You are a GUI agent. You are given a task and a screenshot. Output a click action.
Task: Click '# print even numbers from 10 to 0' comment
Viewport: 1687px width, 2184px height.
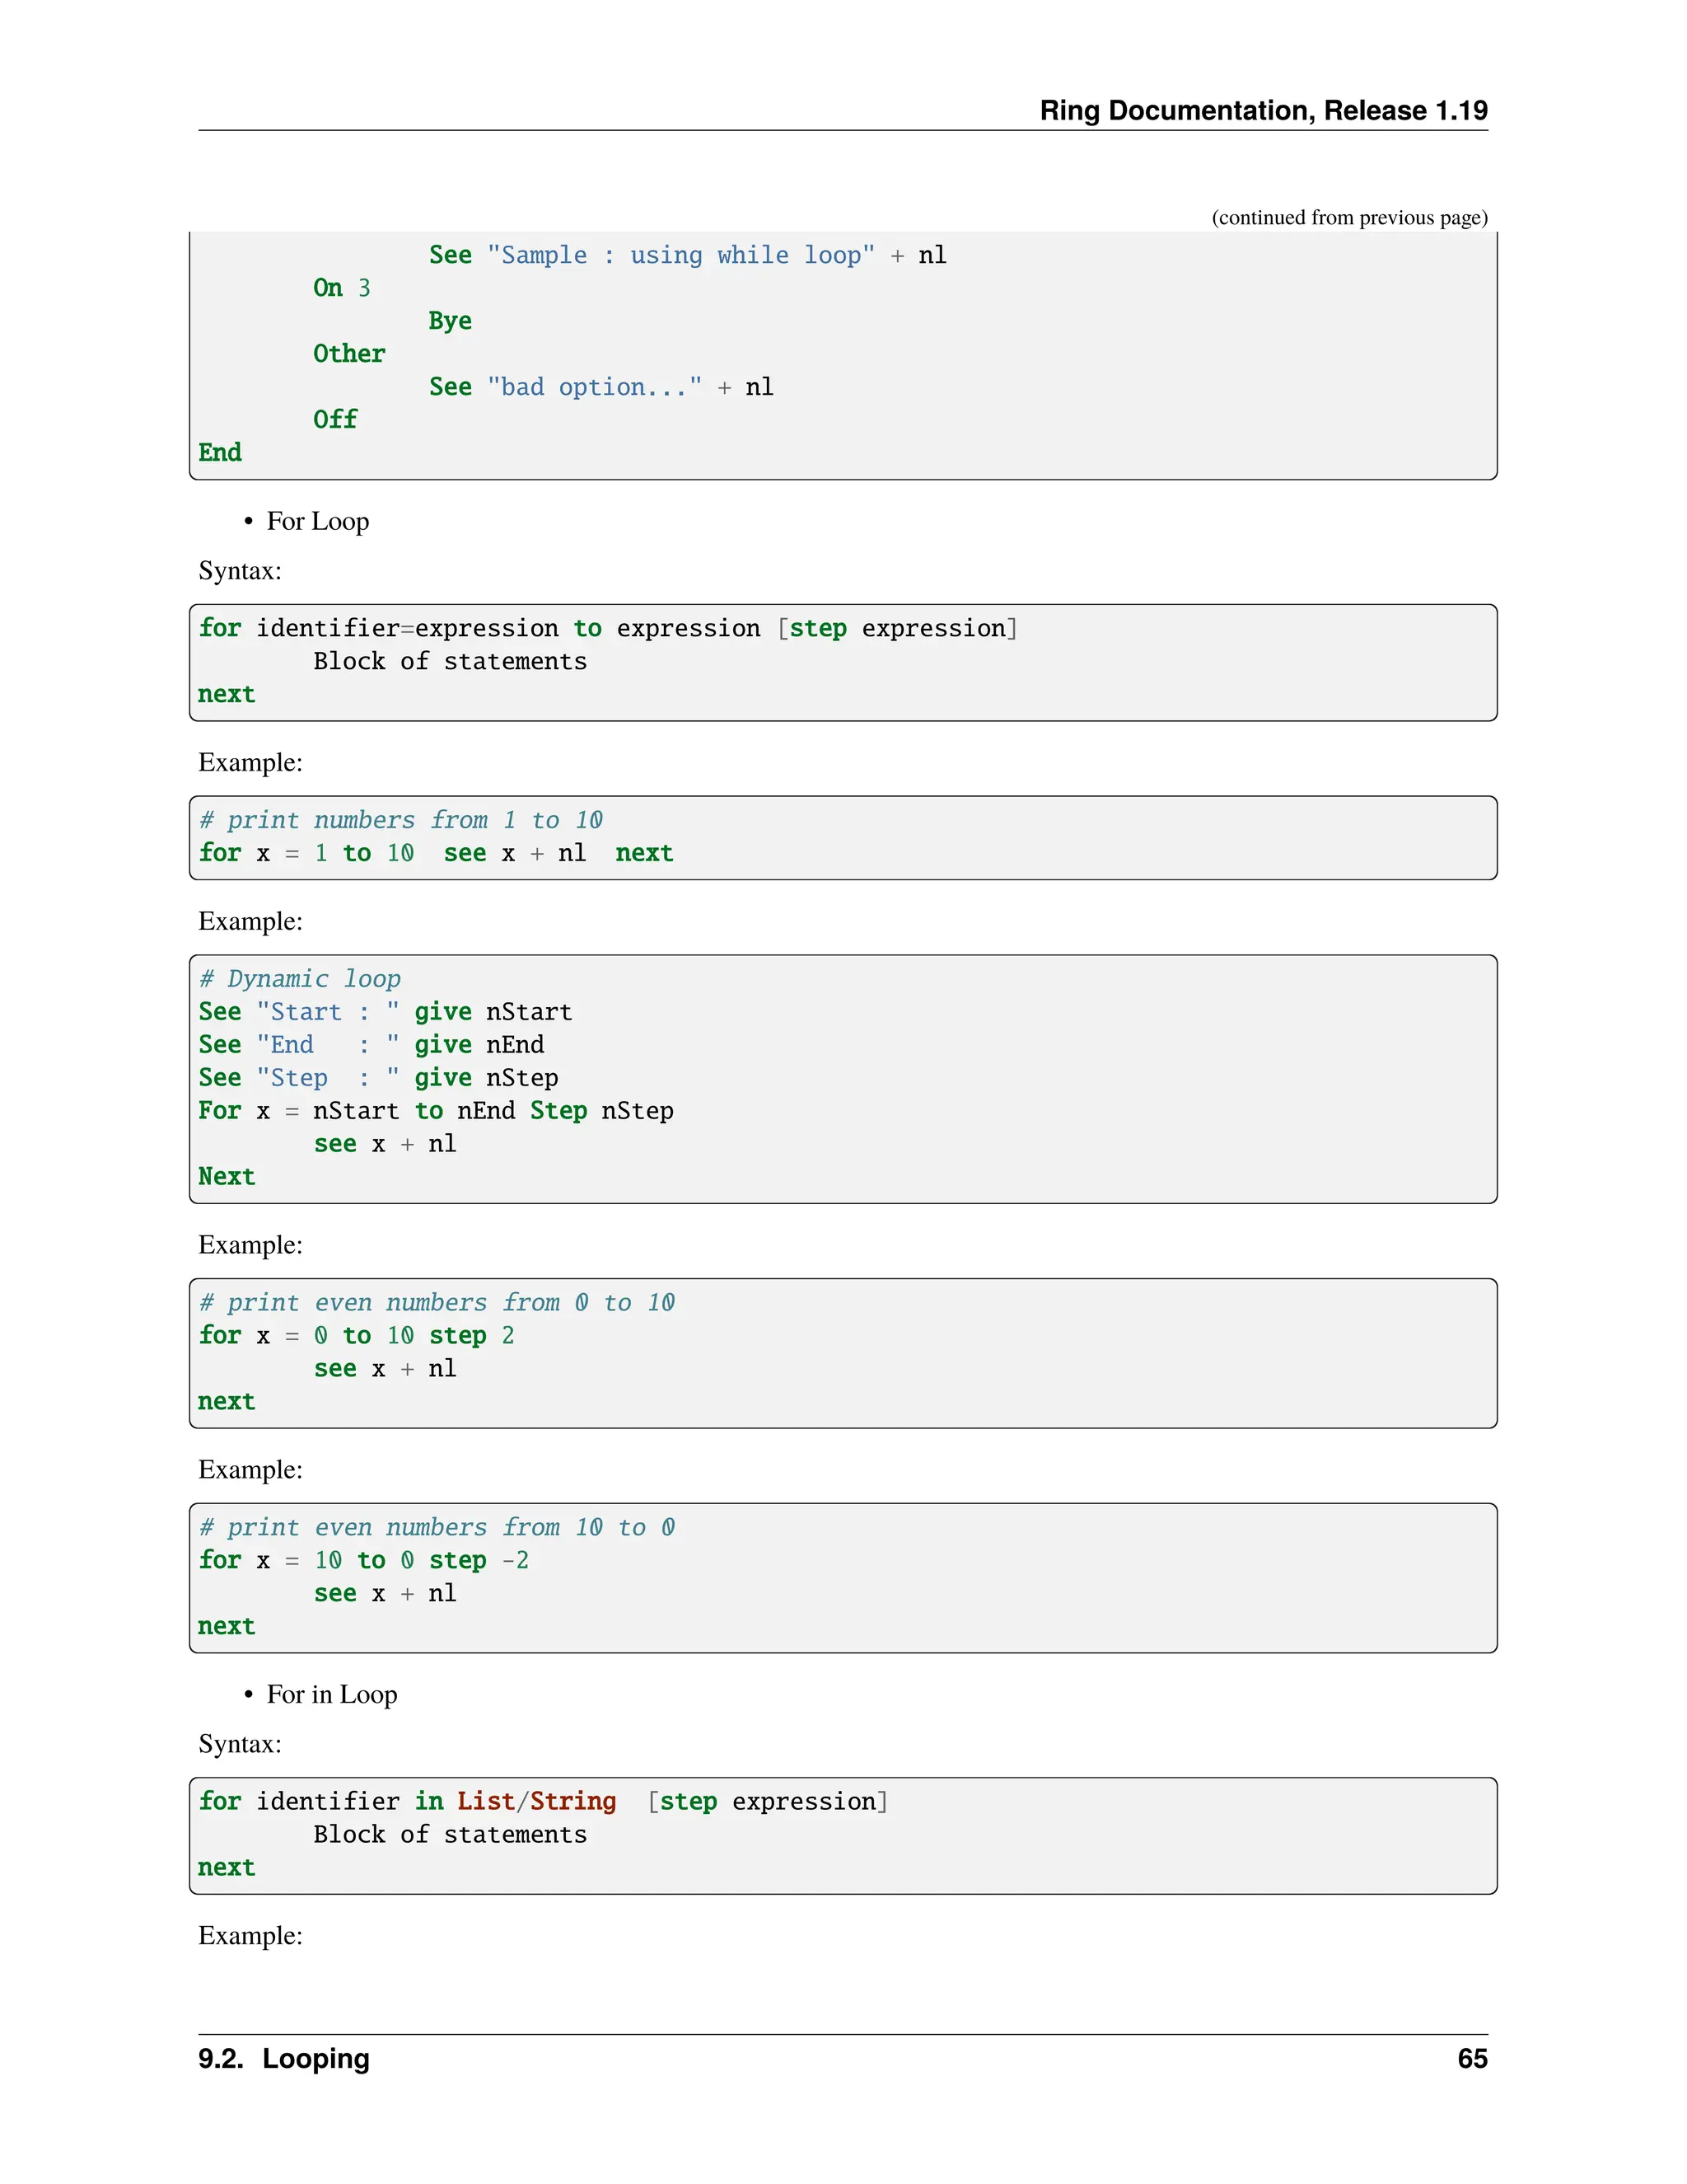(437, 1527)
